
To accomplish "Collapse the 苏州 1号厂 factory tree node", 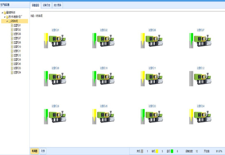I will point(4,17).
